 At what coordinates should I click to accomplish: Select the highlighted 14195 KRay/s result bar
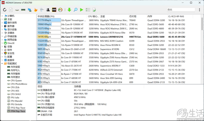49,37
